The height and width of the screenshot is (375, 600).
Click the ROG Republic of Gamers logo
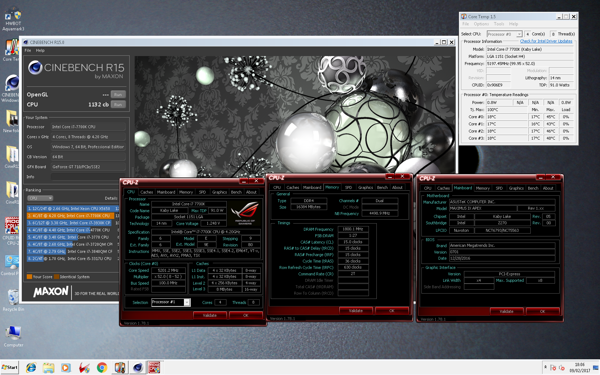pyautogui.click(x=245, y=213)
